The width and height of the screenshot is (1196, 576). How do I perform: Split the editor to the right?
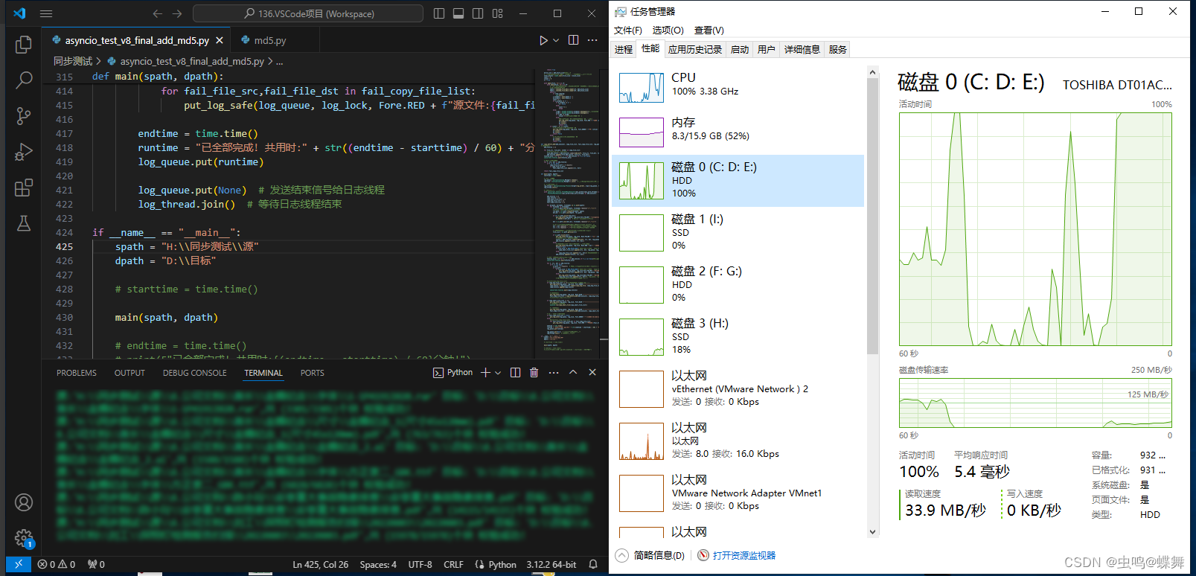[573, 40]
